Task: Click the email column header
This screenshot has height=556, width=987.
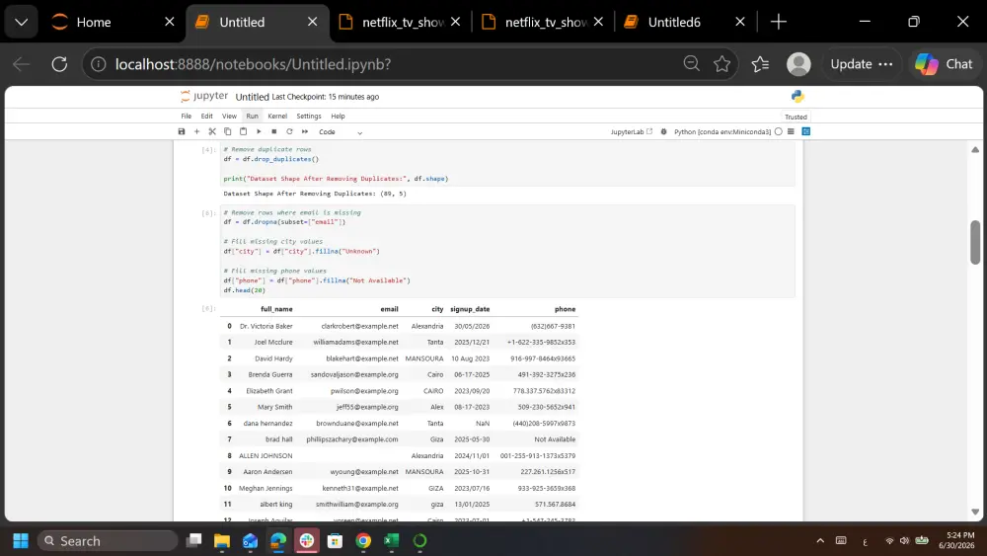Action: [x=389, y=309]
